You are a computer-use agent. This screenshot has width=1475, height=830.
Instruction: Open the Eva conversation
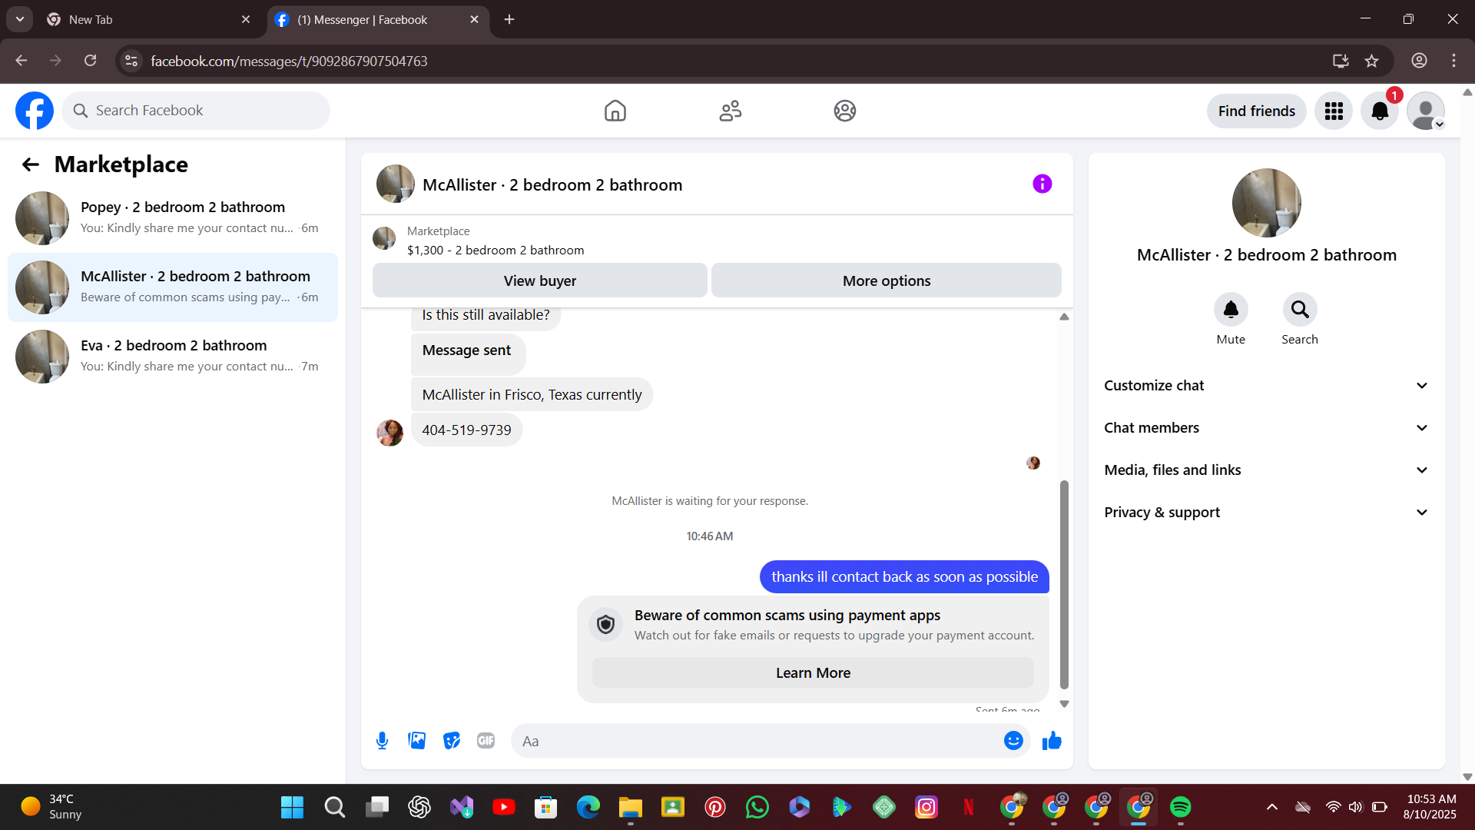click(173, 357)
